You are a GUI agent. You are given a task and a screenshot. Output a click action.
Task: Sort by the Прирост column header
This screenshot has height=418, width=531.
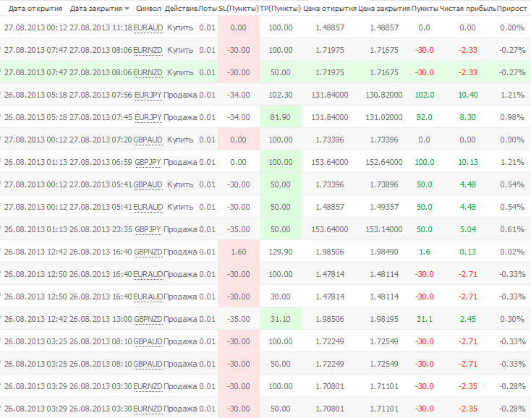click(x=511, y=9)
